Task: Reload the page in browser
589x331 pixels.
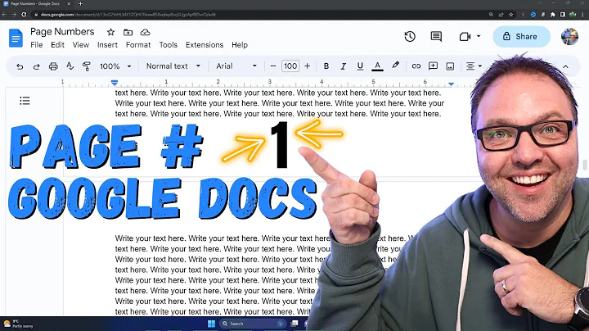Action: [x=24, y=14]
